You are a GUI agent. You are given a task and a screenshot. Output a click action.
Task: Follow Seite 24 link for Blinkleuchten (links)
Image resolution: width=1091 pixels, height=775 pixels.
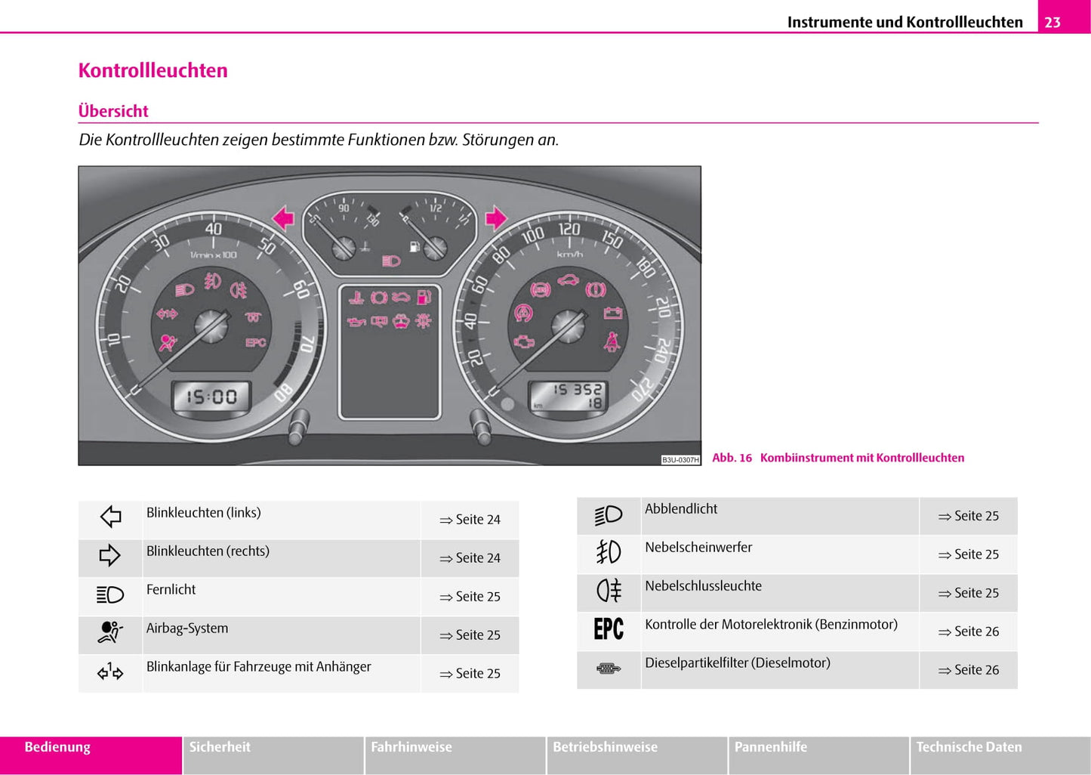[x=470, y=520]
